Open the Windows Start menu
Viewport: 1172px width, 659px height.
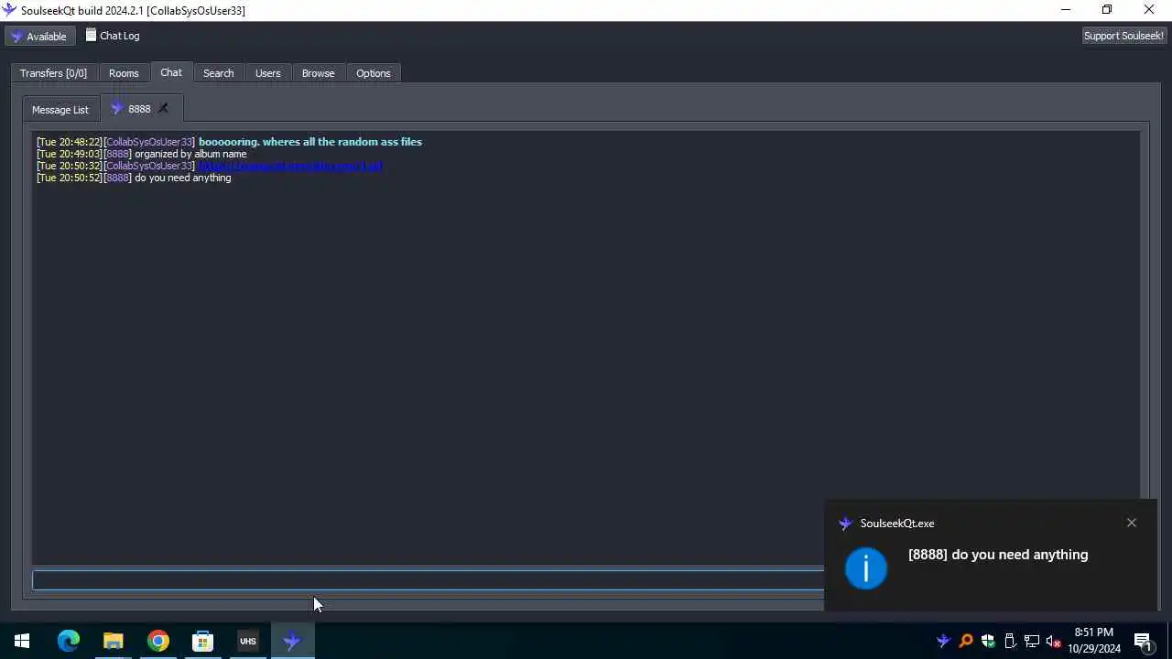pyautogui.click(x=22, y=641)
